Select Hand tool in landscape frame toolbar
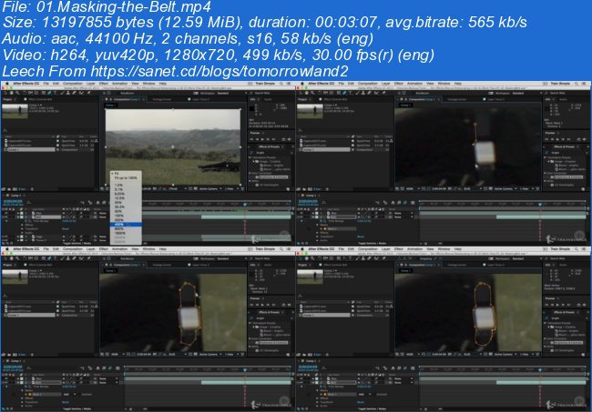The image size is (592, 412). (11, 93)
